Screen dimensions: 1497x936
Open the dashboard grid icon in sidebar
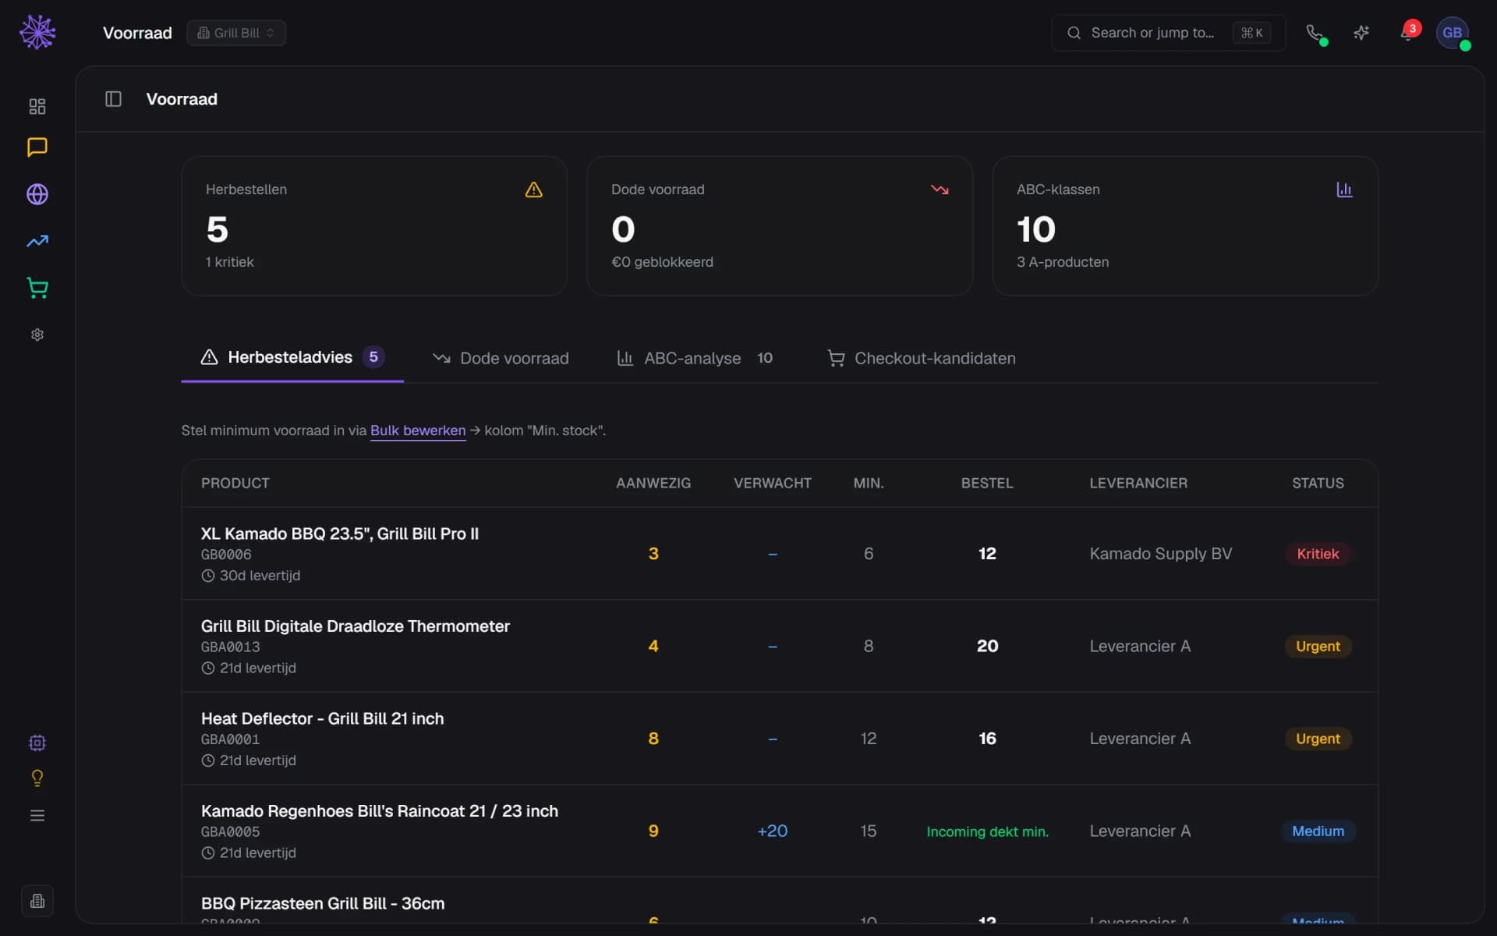point(37,106)
